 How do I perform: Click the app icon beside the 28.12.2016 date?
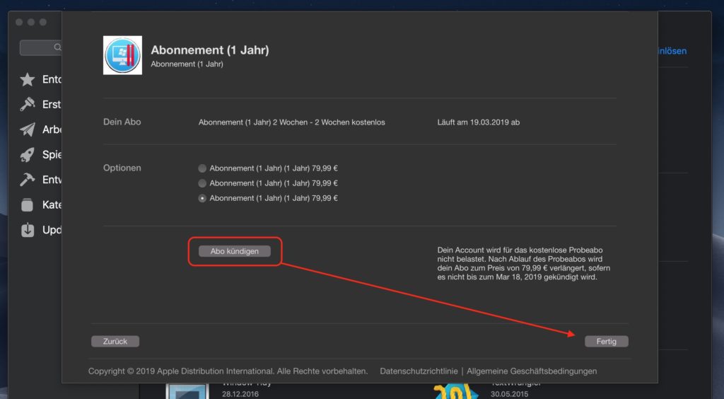pos(187,391)
